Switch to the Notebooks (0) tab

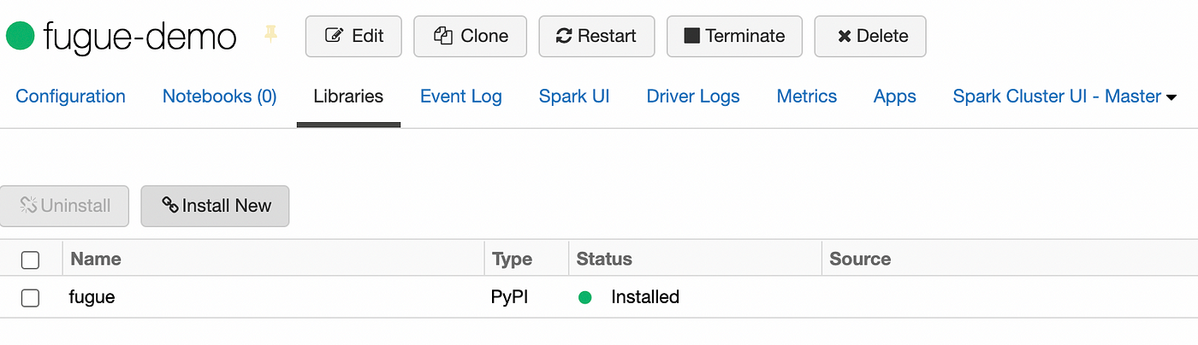tap(220, 96)
